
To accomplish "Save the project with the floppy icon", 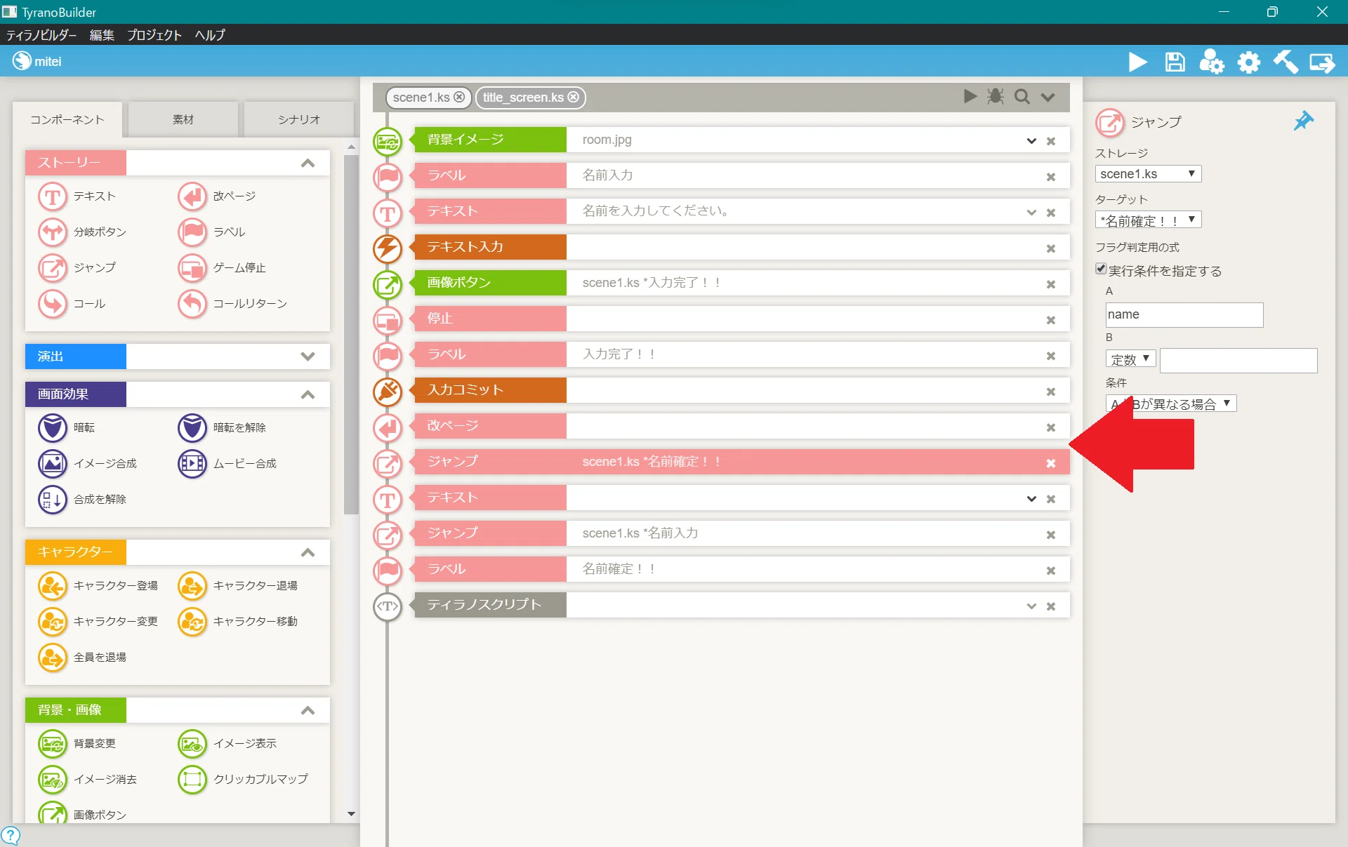I will (x=1175, y=62).
